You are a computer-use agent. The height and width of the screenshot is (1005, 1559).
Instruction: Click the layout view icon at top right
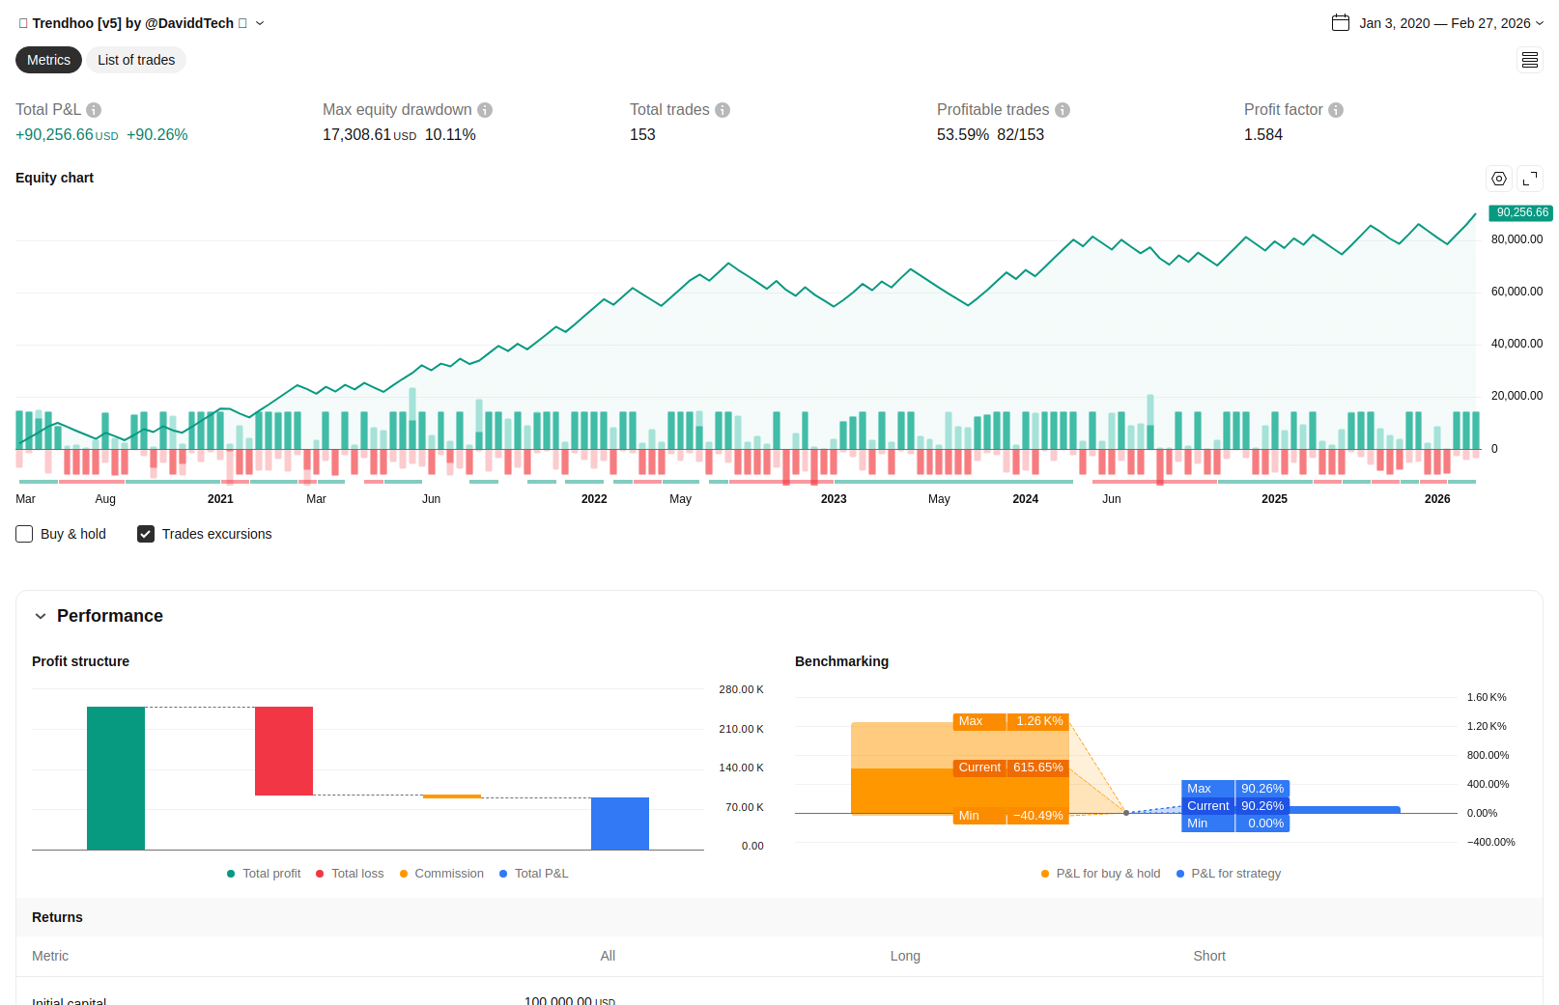[1530, 60]
